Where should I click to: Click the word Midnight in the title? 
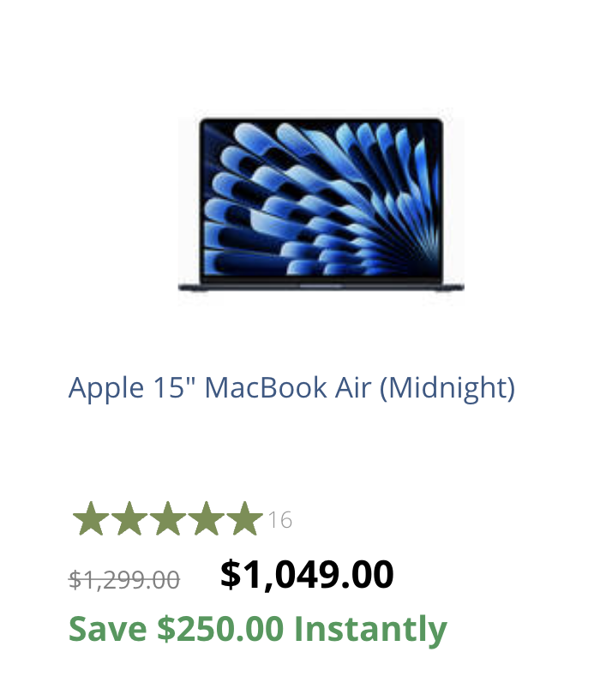[x=447, y=388]
